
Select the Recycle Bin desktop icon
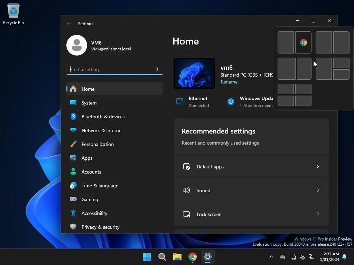pos(13,14)
